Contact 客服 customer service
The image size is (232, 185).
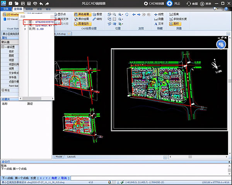(192, 3)
